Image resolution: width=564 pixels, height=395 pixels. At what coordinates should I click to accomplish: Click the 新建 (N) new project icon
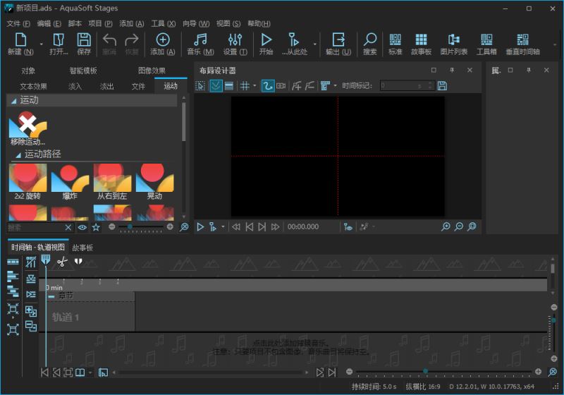point(20,44)
